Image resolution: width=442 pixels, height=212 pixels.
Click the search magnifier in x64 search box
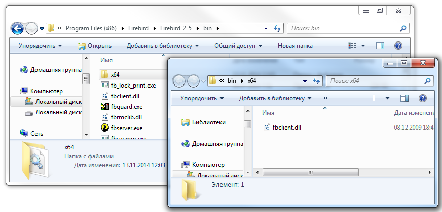pyautogui.click(x=428, y=81)
